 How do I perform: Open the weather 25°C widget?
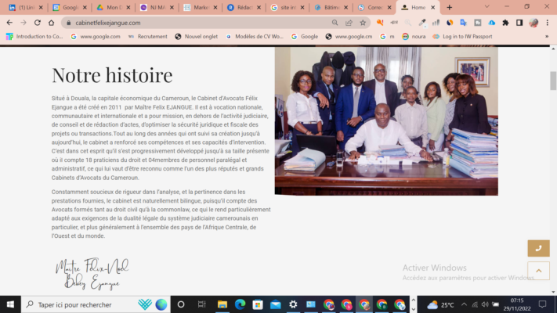tap(440, 304)
